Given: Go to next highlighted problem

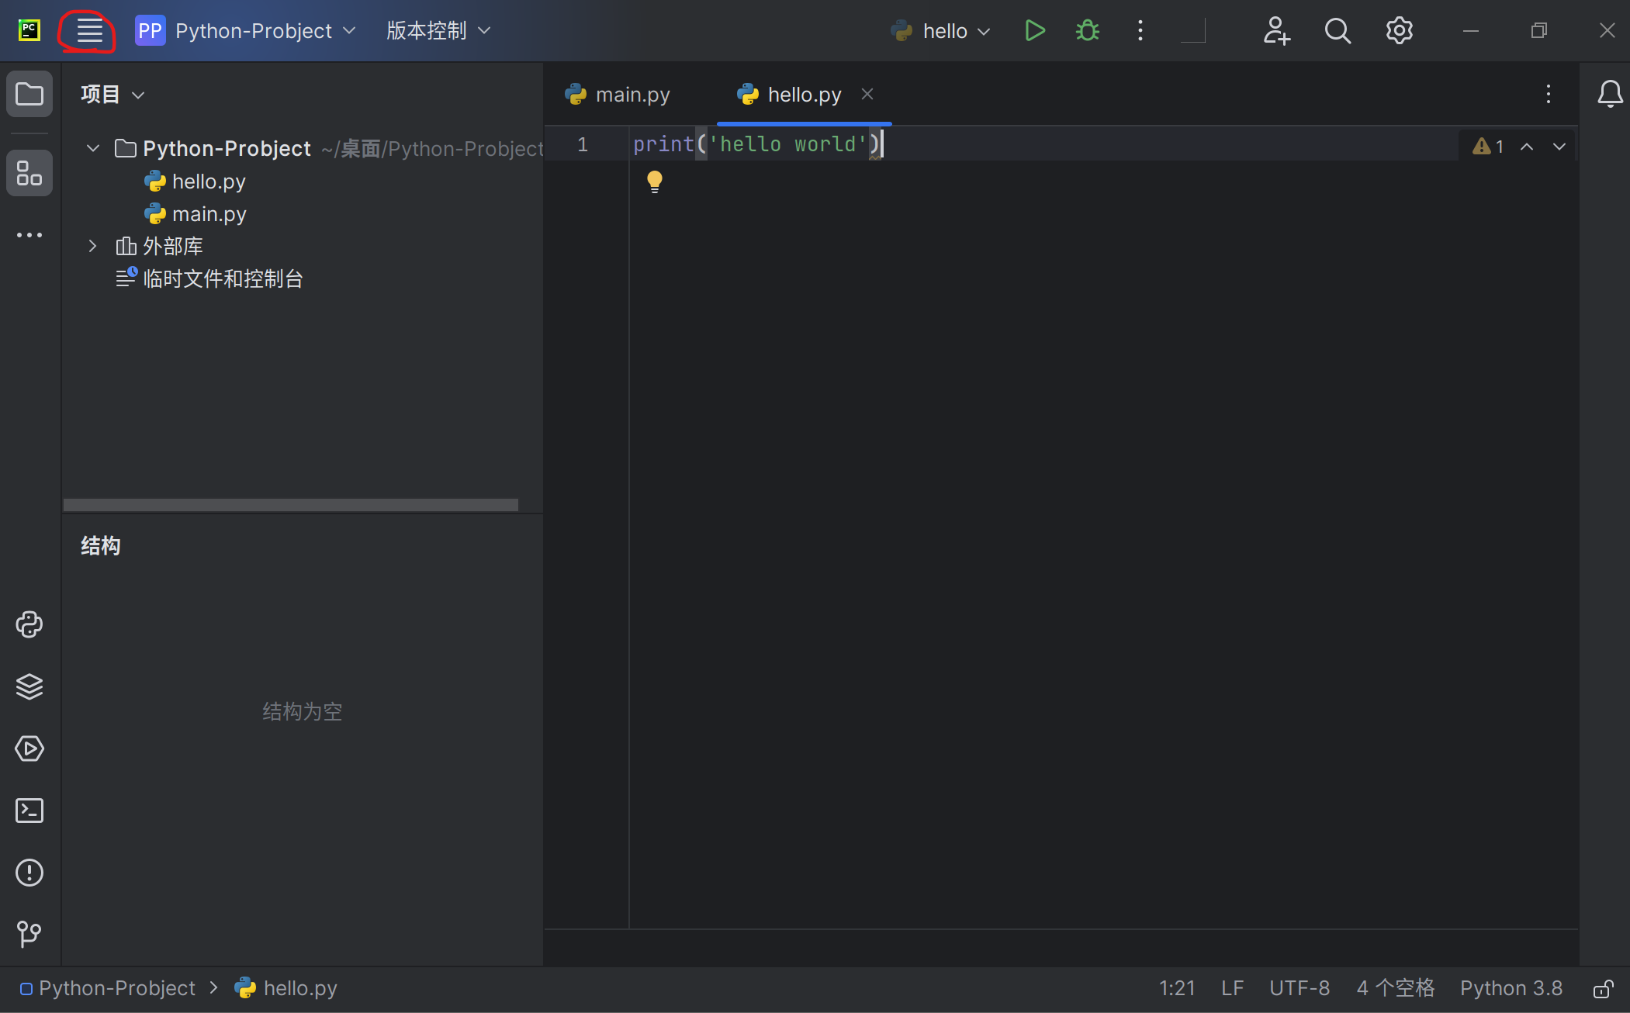Looking at the screenshot, I should (x=1559, y=147).
